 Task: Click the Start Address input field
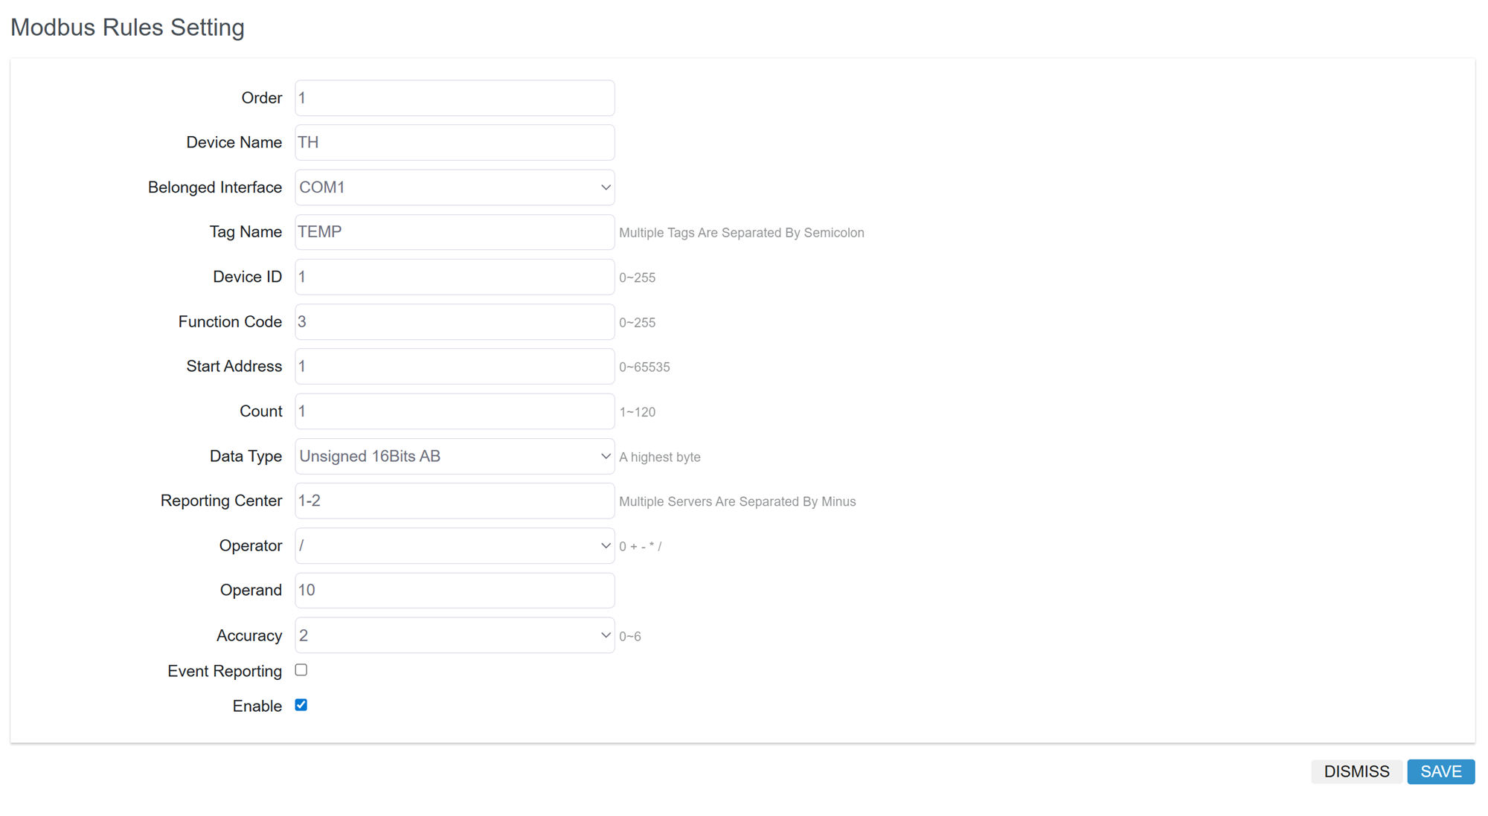455,367
